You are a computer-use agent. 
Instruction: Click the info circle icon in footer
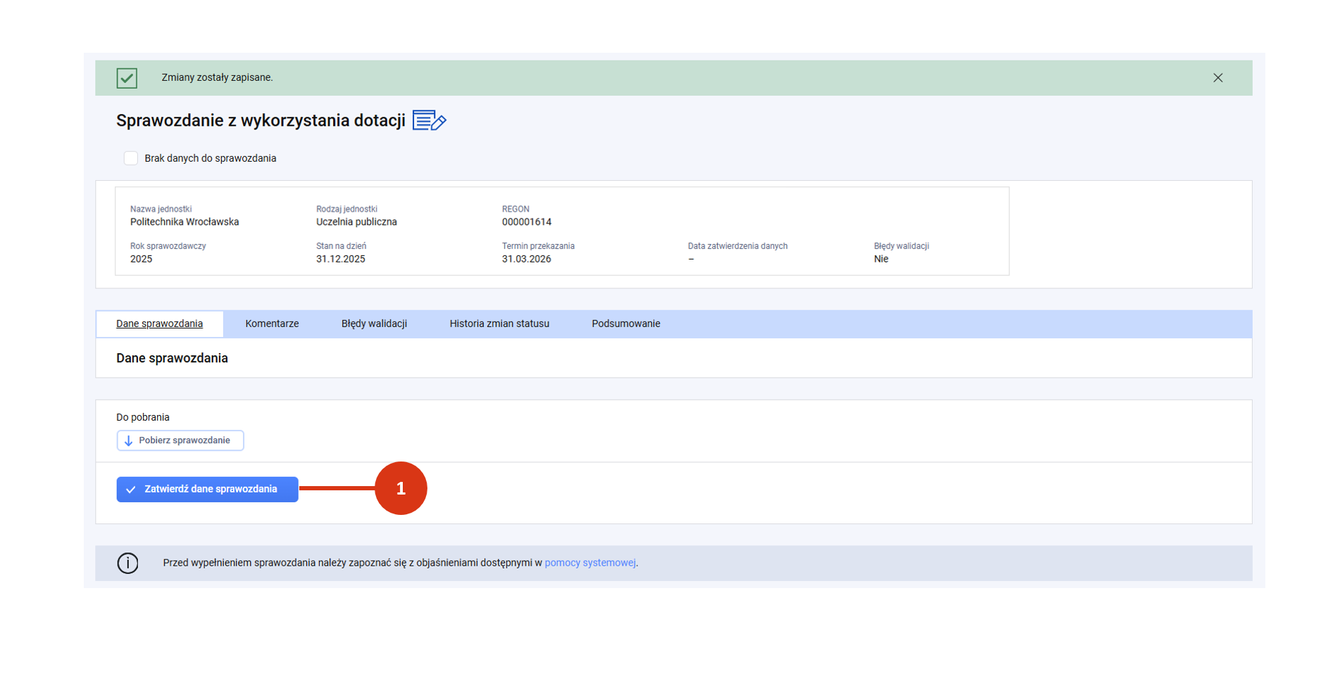[x=127, y=563]
